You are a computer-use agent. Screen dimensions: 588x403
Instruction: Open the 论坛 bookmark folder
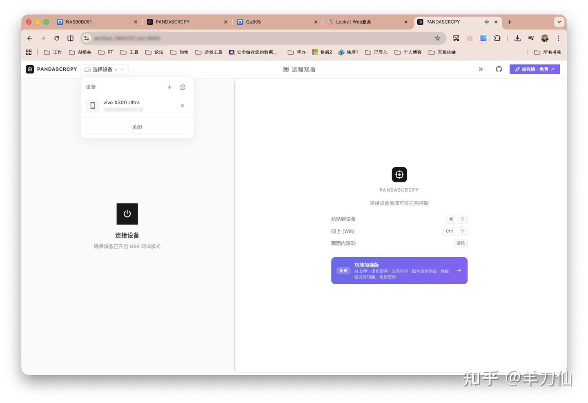154,52
